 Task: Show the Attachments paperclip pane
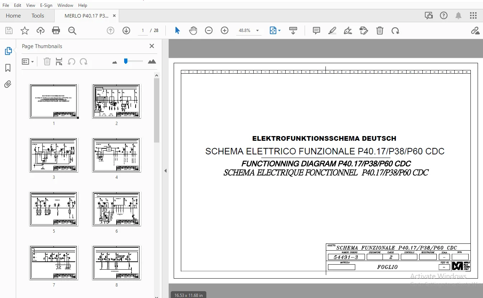[8, 84]
